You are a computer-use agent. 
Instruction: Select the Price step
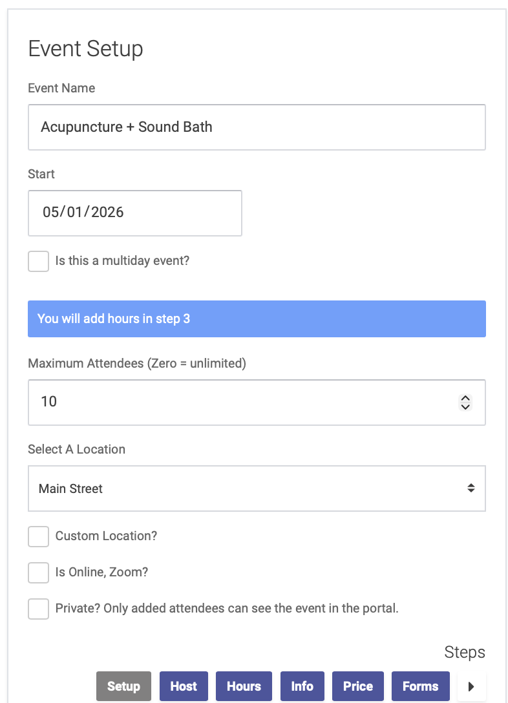[357, 686]
